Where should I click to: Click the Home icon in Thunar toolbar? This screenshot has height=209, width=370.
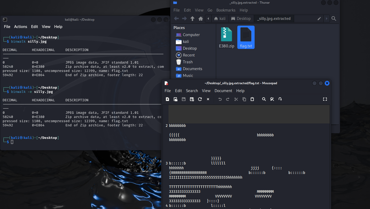pyautogui.click(x=201, y=19)
